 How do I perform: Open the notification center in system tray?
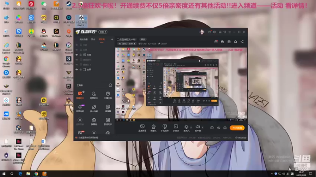coord(310,174)
